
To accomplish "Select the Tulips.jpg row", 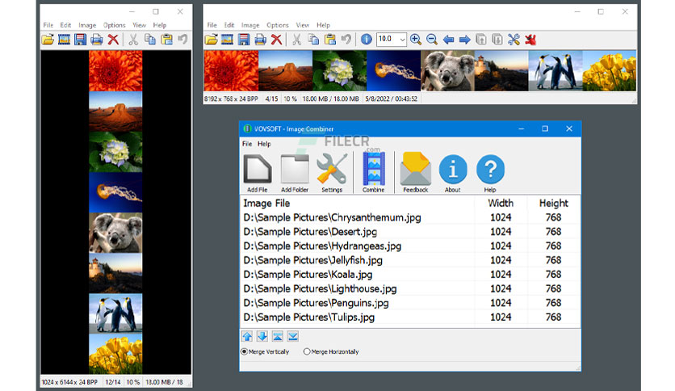I will 410,317.
